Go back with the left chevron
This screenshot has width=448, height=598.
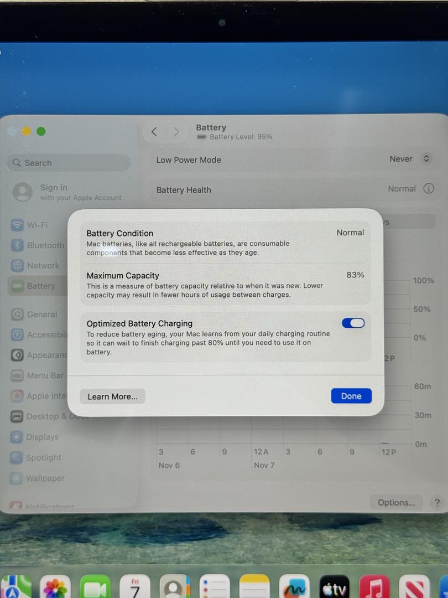154,132
